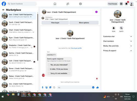Record a voice clip with the microphone icon
This screenshot has height=101, width=137.
(42, 87)
